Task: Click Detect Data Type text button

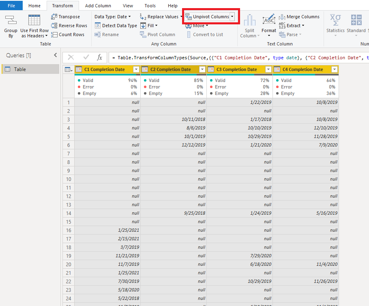Action: point(120,26)
